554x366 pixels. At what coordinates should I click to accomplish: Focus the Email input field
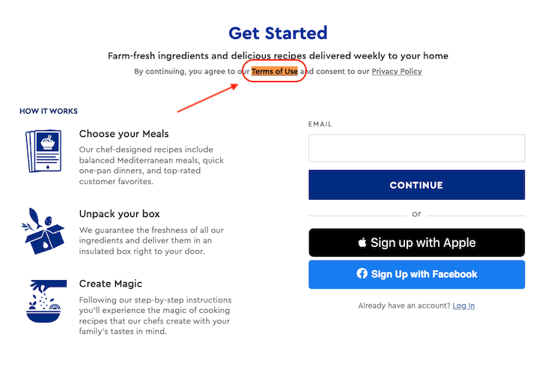[416, 148]
